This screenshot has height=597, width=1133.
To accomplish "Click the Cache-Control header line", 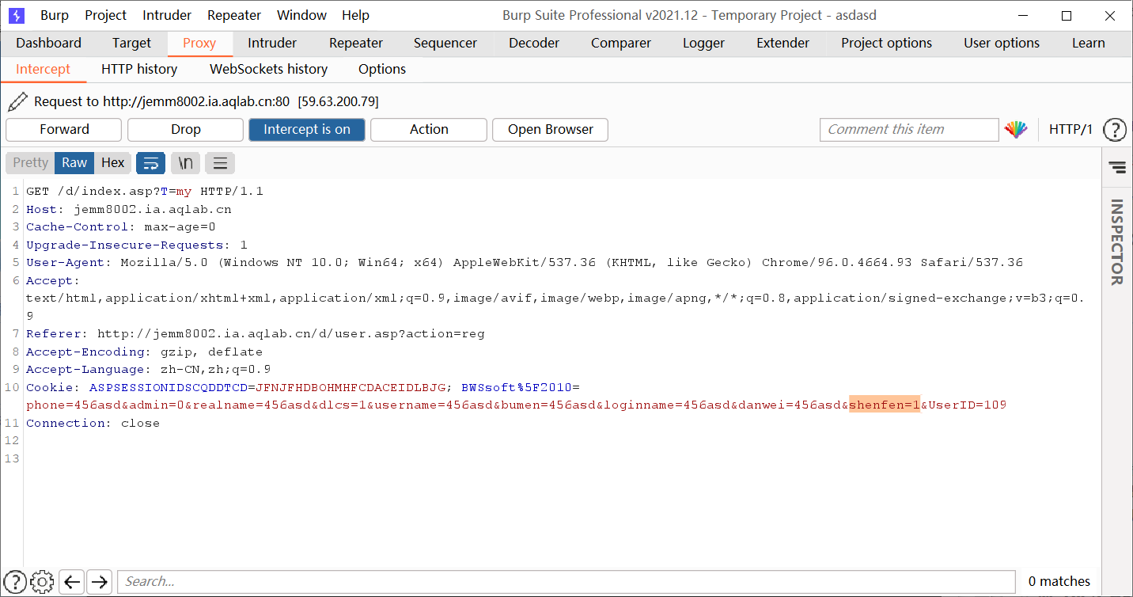I will tap(121, 226).
